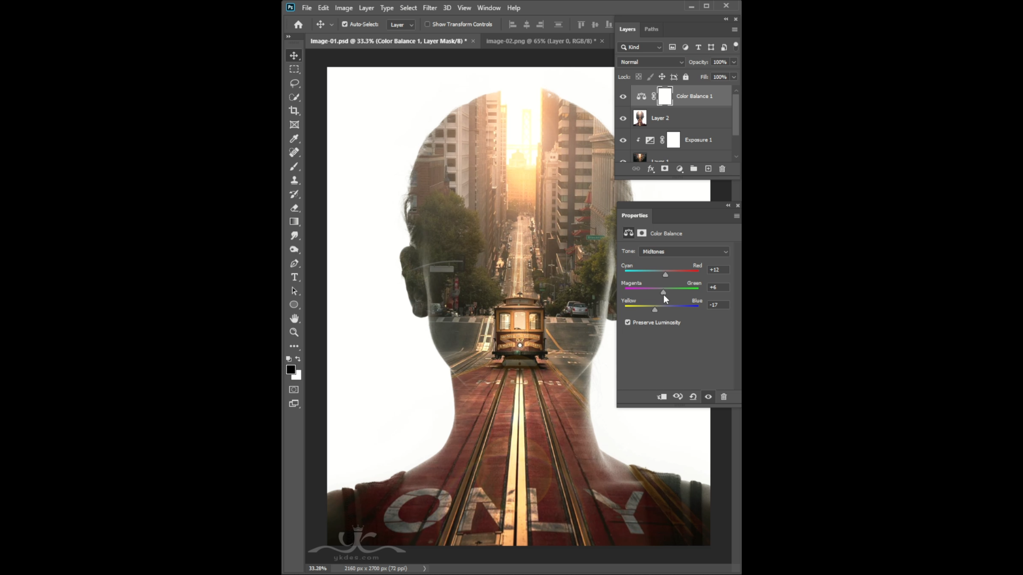This screenshot has width=1023, height=575.
Task: Open the Select menu
Action: point(409,8)
